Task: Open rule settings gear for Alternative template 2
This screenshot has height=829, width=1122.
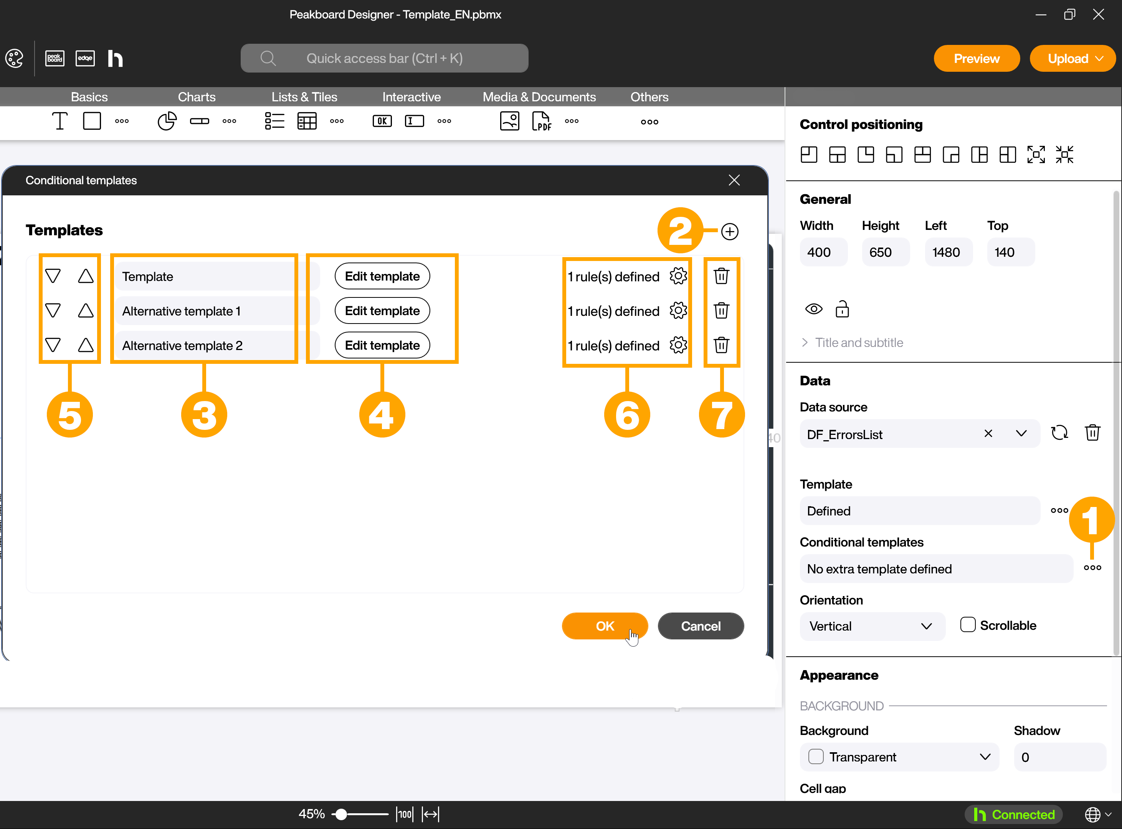Action: click(678, 345)
